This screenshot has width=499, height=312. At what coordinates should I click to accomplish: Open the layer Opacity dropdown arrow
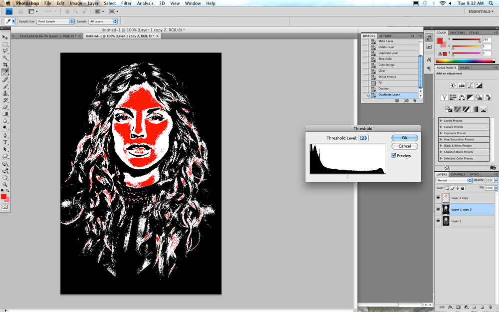[x=496, y=180]
